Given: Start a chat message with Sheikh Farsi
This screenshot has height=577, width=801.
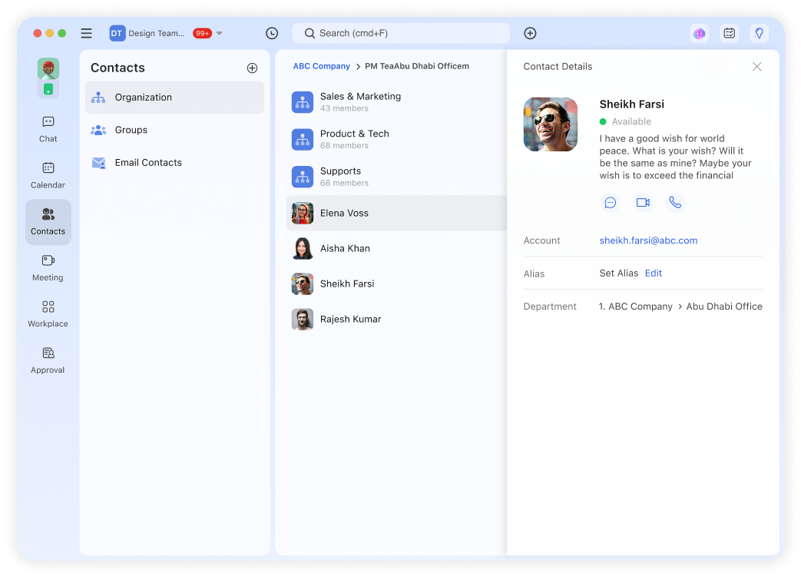Looking at the screenshot, I should click(x=611, y=203).
